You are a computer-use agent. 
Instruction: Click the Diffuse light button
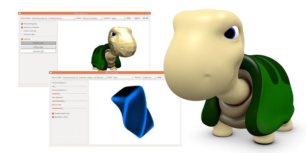click(38, 47)
